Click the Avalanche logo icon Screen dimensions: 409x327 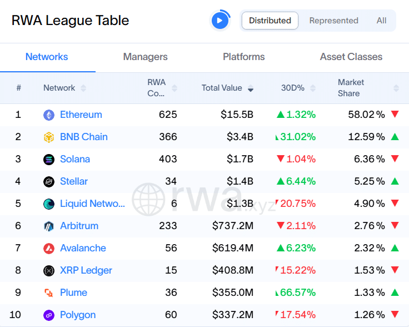(49, 249)
